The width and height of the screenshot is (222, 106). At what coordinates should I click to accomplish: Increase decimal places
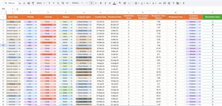(62, 3)
